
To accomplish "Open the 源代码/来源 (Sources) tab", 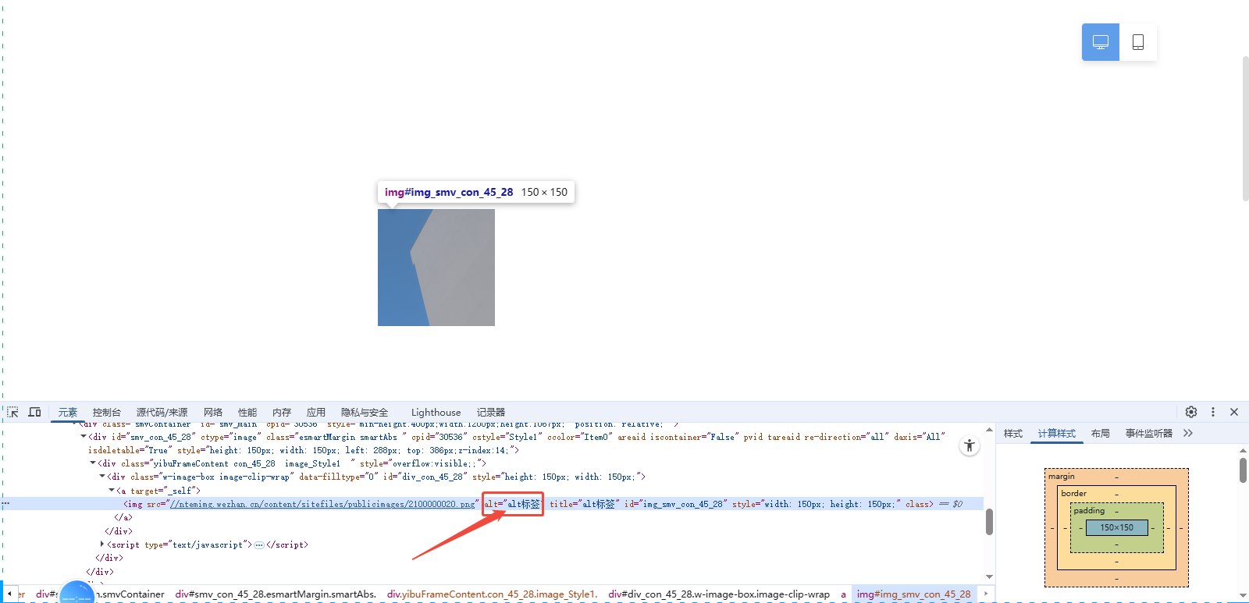I will tap(162, 413).
